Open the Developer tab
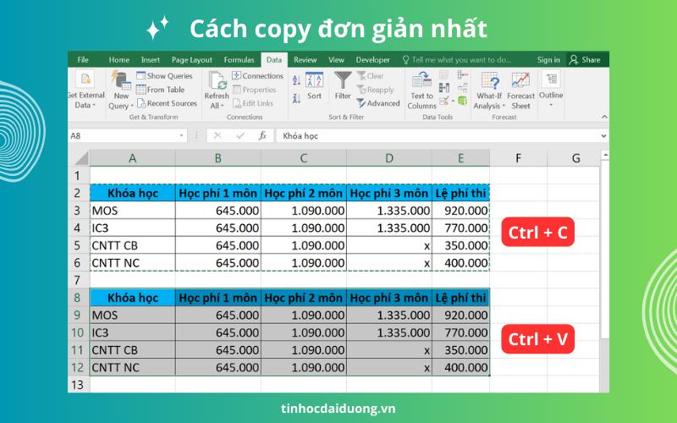Screen dimensions: 677x423 pyautogui.click(x=372, y=59)
